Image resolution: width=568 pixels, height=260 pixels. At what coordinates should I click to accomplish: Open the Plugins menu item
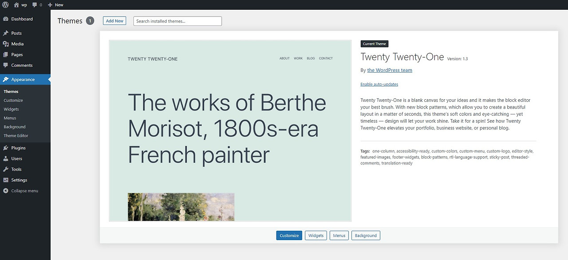[x=25, y=148]
